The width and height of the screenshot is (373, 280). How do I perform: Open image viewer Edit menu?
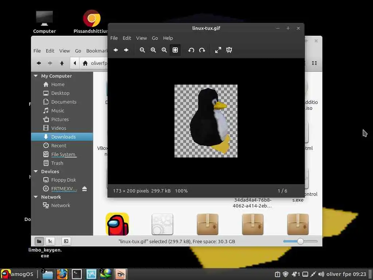click(127, 38)
